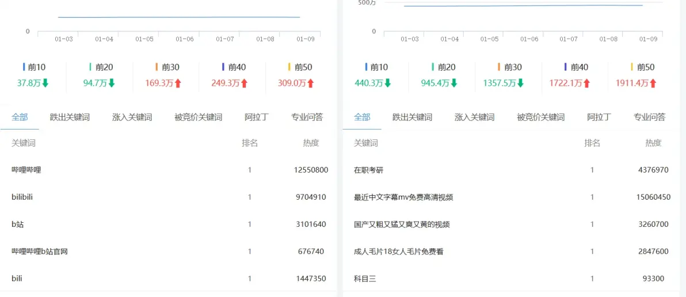Screen dimensions: 686x297
Task: Click 01-06 axis label in left chart
Action: [x=185, y=39]
